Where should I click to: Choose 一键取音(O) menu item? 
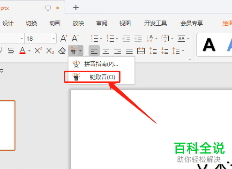point(101,77)
